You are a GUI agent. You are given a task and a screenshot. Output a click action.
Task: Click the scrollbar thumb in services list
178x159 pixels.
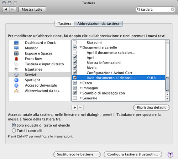(x=167, y=84)
